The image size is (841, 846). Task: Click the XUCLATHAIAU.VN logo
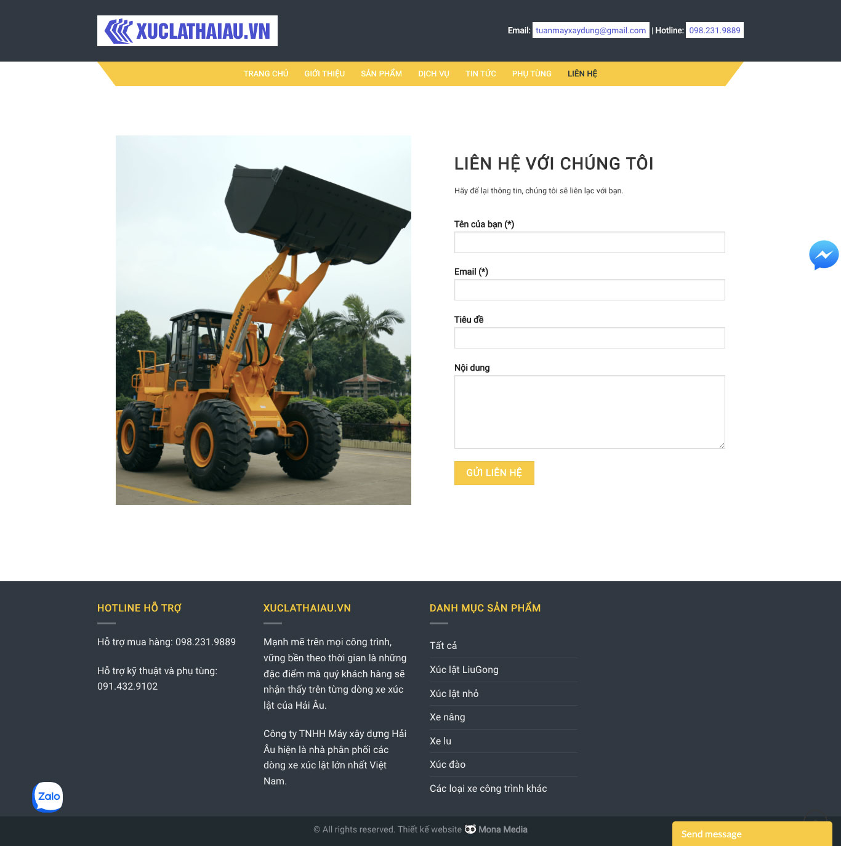point(187,31)
